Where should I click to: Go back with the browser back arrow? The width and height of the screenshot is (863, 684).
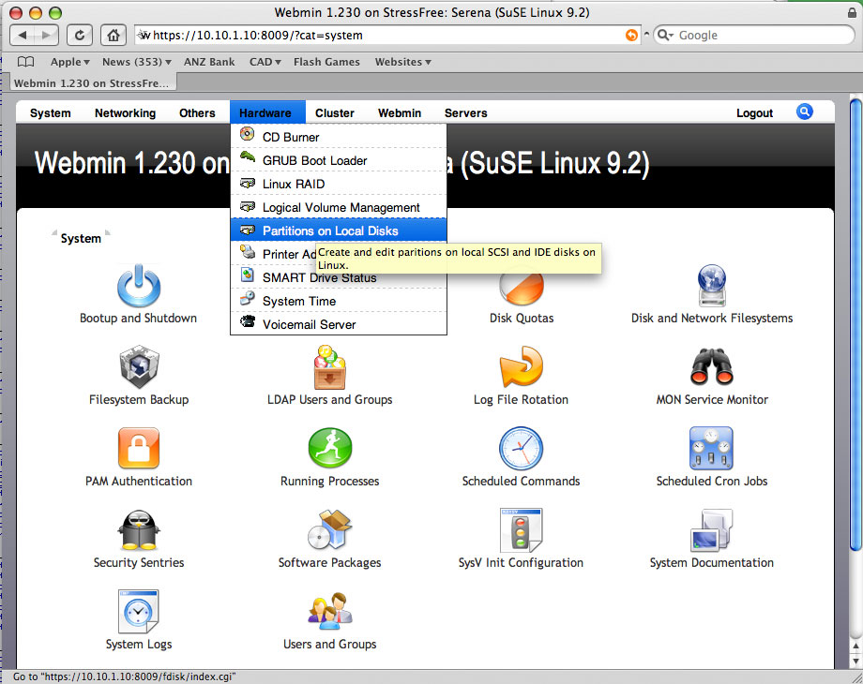[22, 36]
